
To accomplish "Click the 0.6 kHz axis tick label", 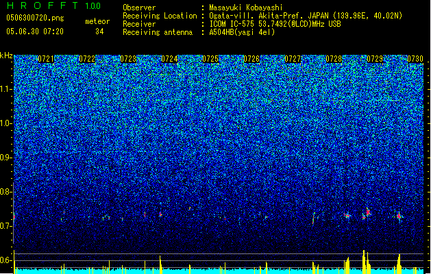I will [6, 260].
